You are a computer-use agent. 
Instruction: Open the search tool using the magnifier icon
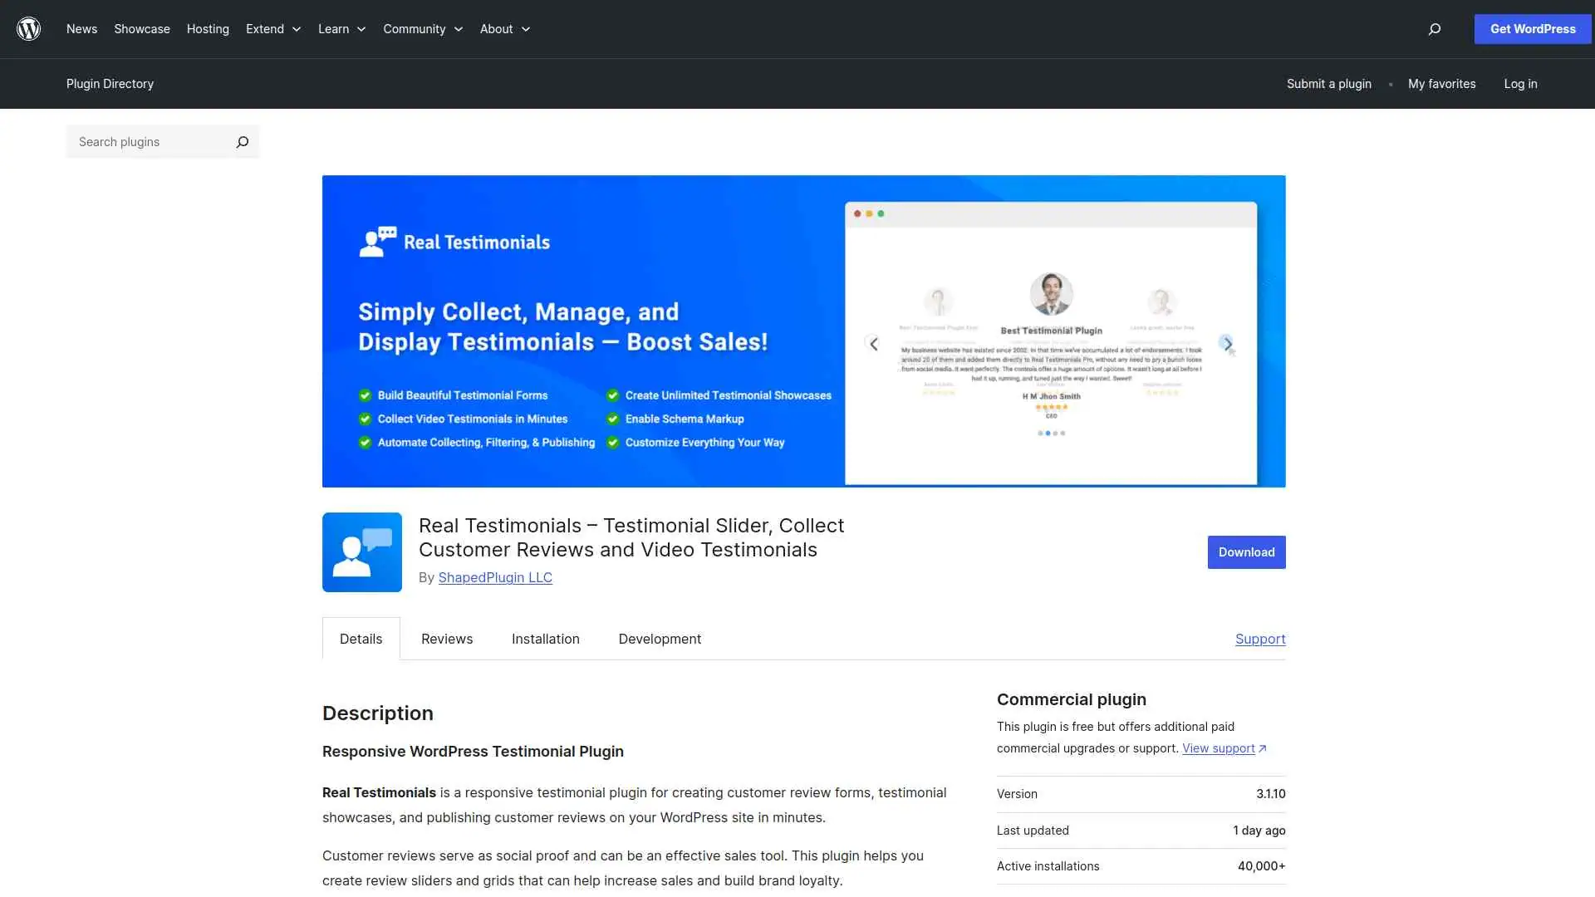[x=1434, y=29]
